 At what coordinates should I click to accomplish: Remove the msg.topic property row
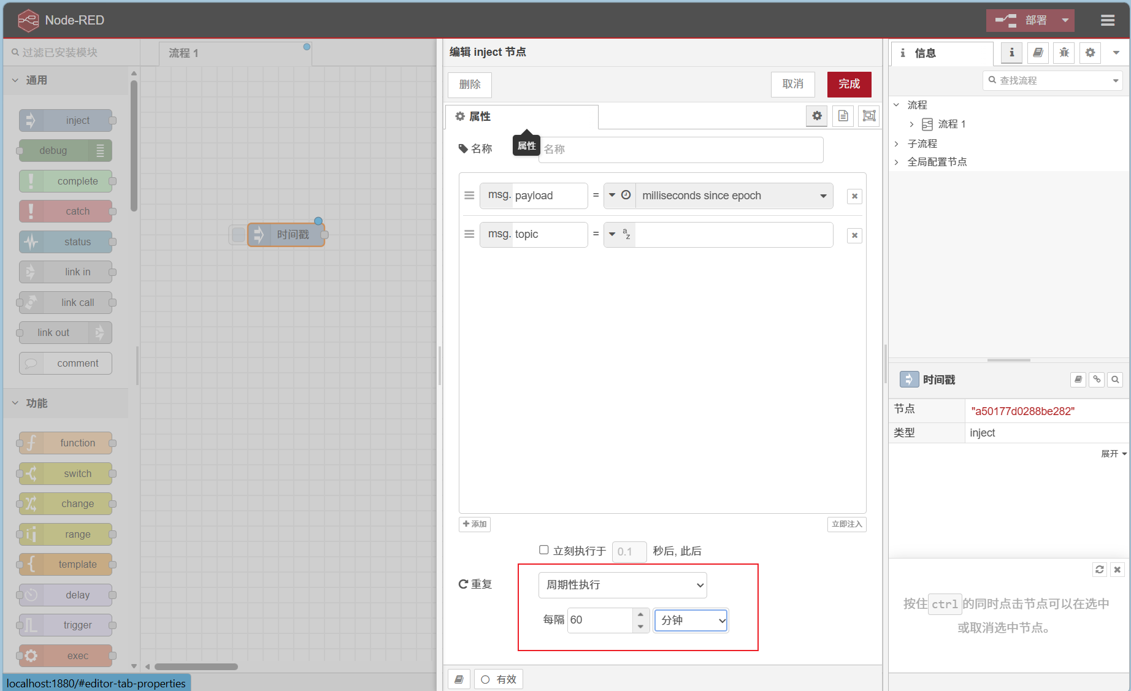pyautogui.click(x=854, y=235)
